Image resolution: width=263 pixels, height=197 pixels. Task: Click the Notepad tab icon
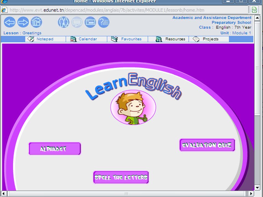[31, 39]
